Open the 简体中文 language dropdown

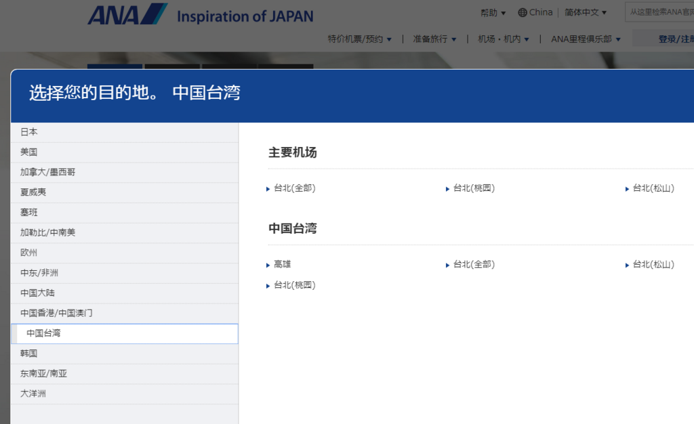point(584,13)
